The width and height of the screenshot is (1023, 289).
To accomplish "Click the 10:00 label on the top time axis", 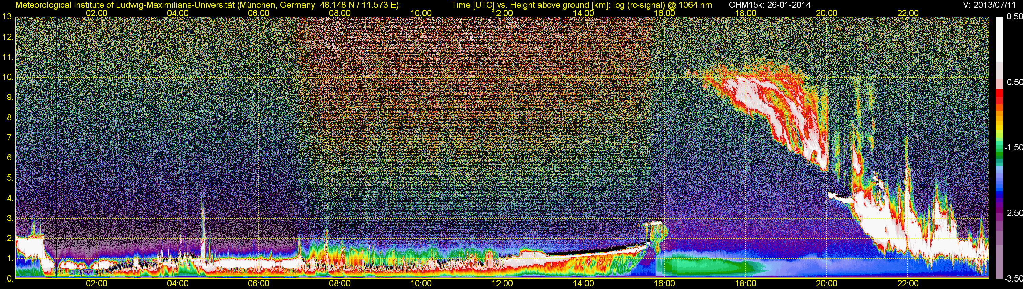I will click(421, 13).
